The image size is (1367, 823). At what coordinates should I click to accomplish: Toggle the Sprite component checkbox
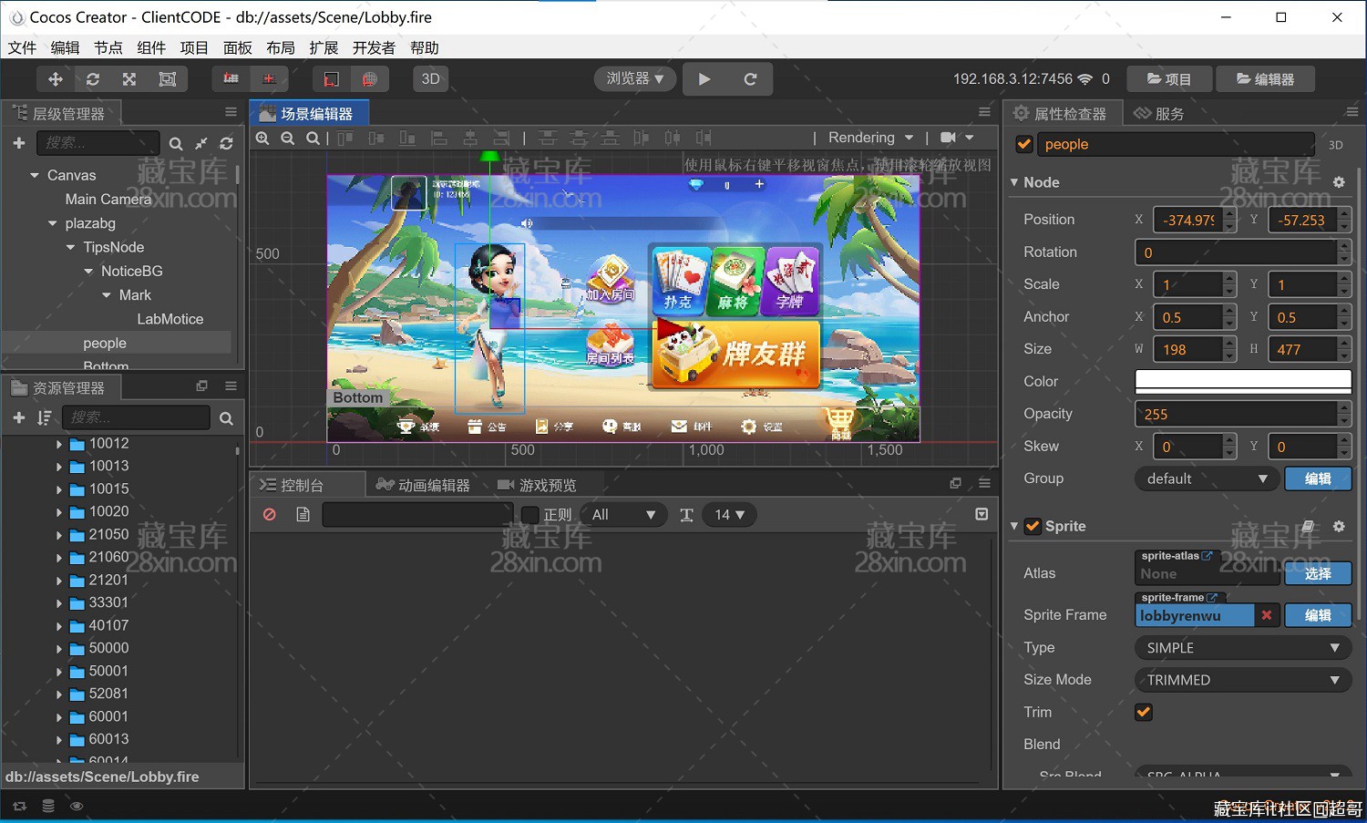point(1033,526)
